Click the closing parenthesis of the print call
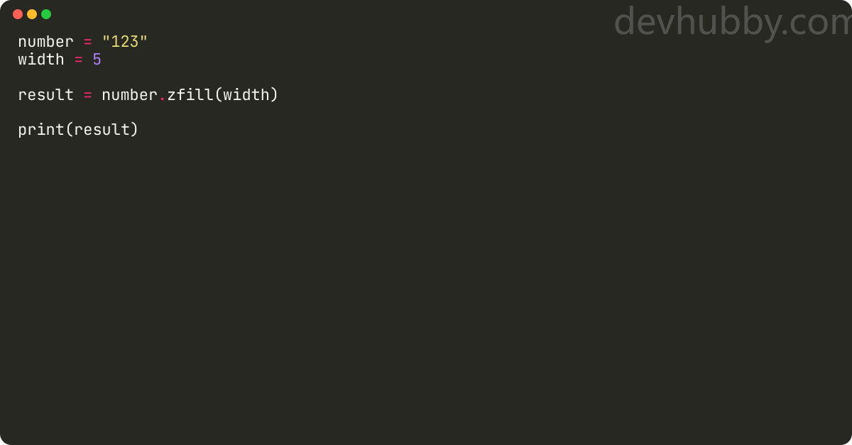The height and width of the screenshot is (445, 852). click(134, 130)
